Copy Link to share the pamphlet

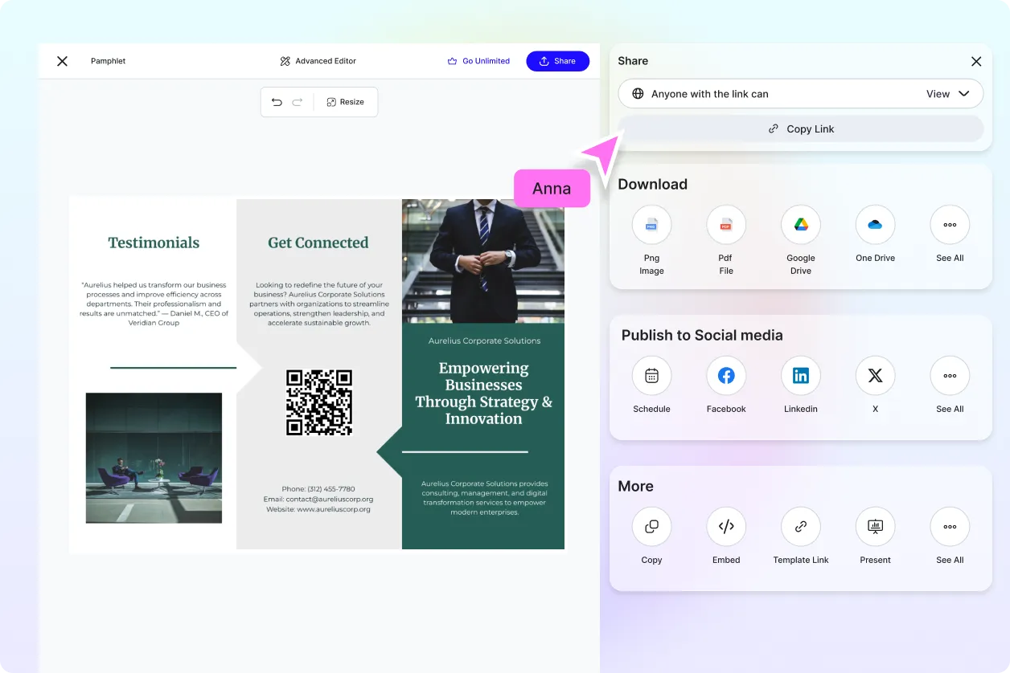click(x=800, y=128)
